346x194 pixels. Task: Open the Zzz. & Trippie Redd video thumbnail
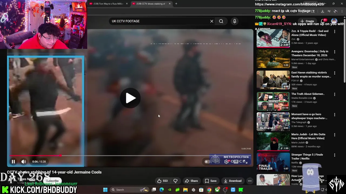click(273, 38)
